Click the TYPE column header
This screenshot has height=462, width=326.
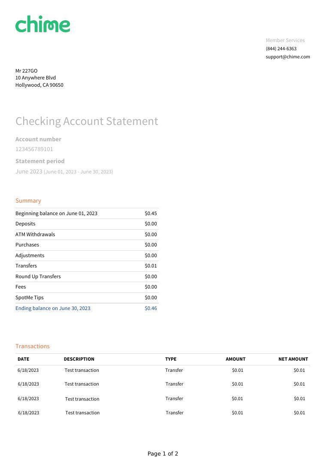coord(171,359)
